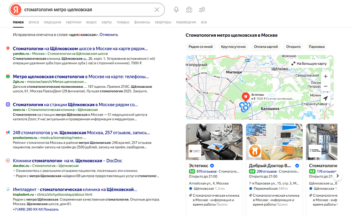Switch to the квартиры tab
This screenshot has height=216, width=353.
tap(163, 22)
